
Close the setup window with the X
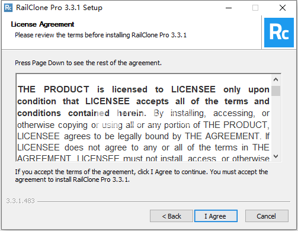[x=283, y=8]
